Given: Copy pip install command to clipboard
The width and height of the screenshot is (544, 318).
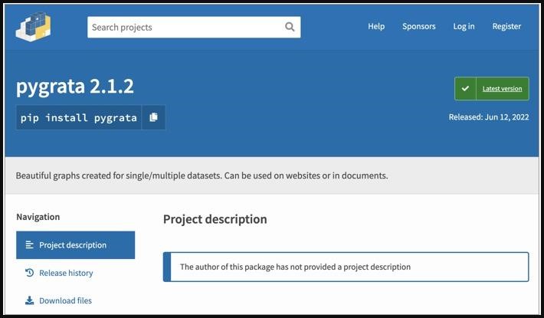Looking at the screenshot, I should point(153,117).
